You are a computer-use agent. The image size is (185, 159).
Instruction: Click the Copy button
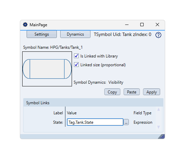[112, 92]
